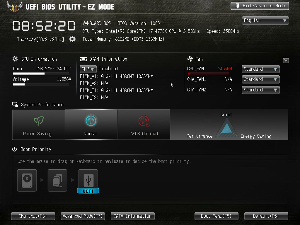Viewport: 300px width, 225px height.
Task: Click the XMP Disabled status text
Action: pyautogui.click(x=108, y=69)
